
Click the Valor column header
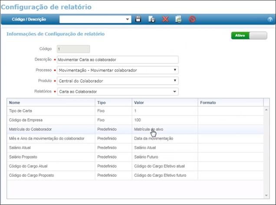click(164, 102)
